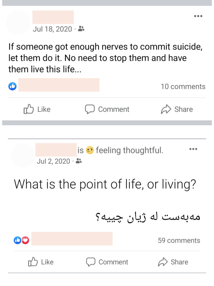Click blue like reaction badge on first post
The height and width of the screenshot is (286, 214).
pos(13,86)
